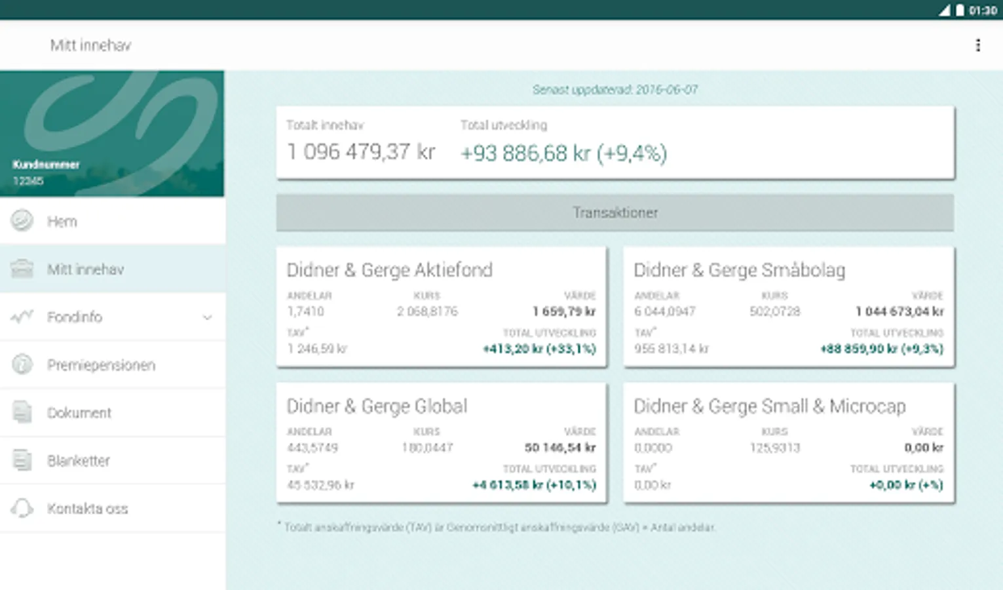Image resolution: width=1003 pixels, height=590 pixels.
Task: Go to Premiepensionen
Action: tap(113, 364)
